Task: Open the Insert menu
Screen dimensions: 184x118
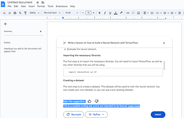Action: coord(32,6)
